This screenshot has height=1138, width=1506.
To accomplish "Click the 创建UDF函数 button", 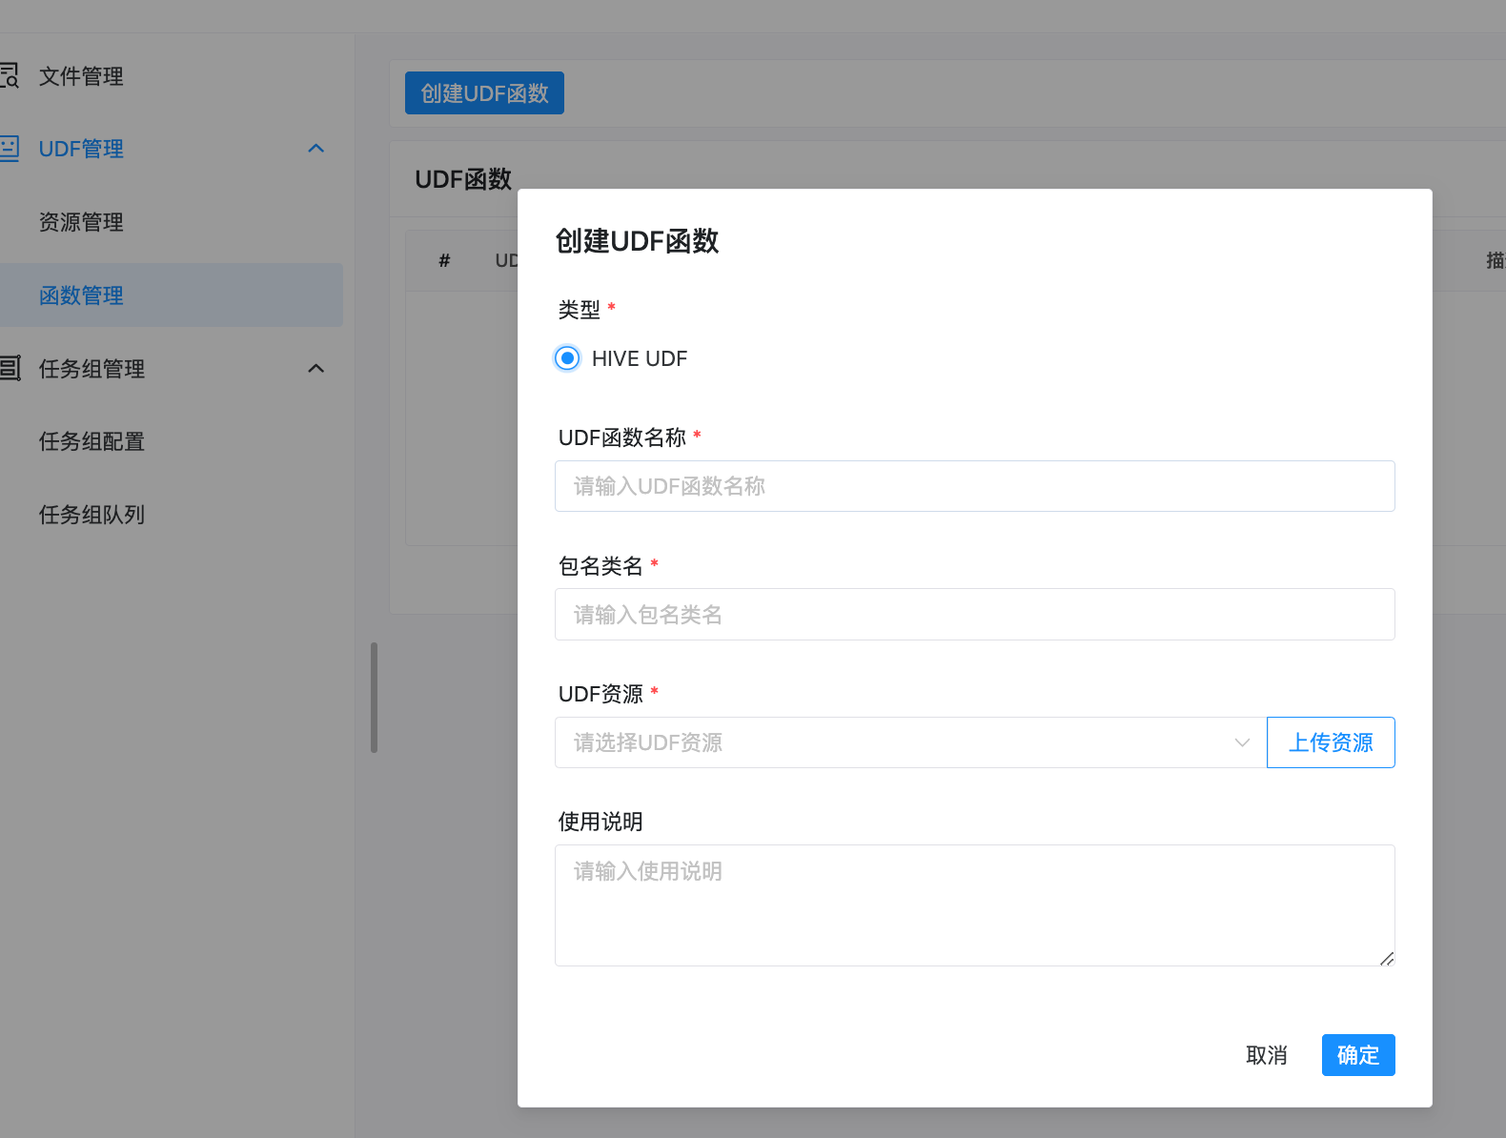I will coord(484,93).
